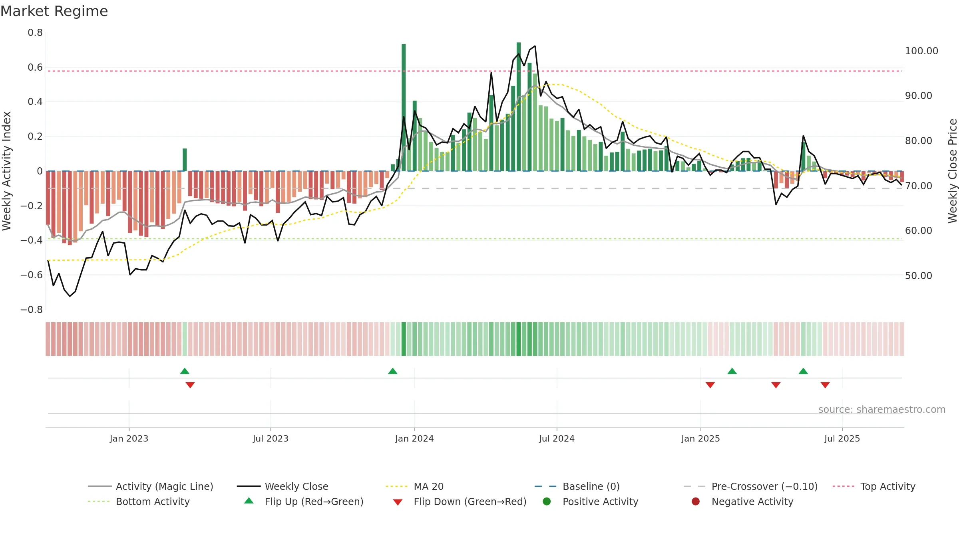This screenshot has height=539, width=959.
Task: Click the Jul 2024 axis tick label
Action: [557, 438]
